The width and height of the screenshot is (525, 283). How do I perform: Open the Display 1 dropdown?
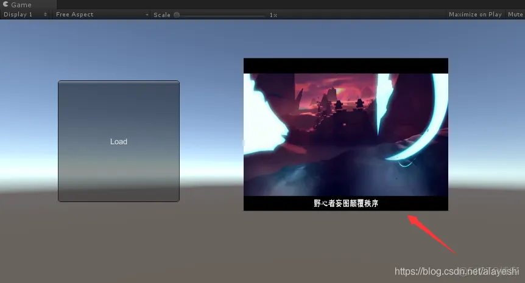(x=25, y=15)
